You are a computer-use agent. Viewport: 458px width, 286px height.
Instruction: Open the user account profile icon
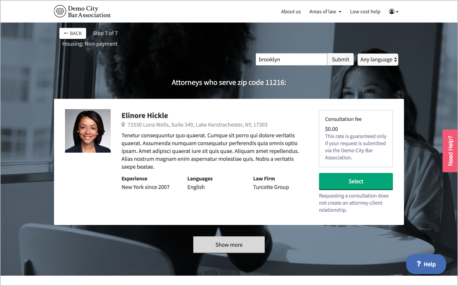(x=392, y=11)
